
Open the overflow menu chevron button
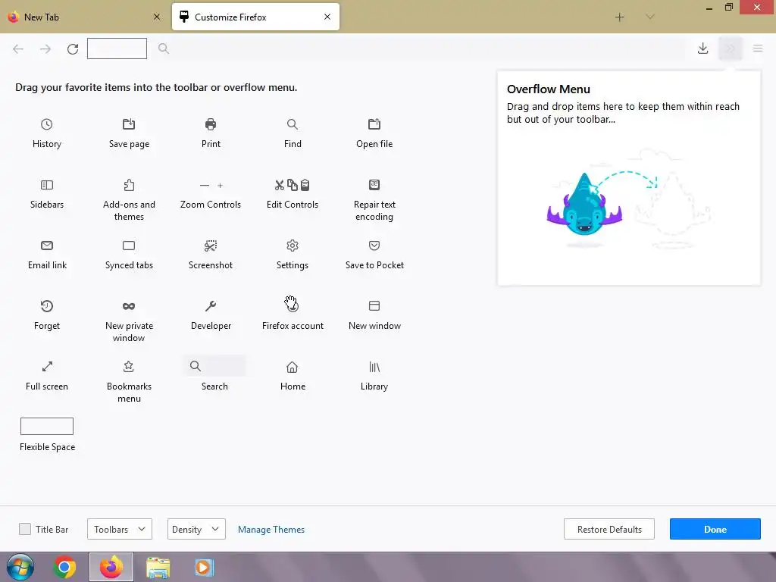pos(731,48)
